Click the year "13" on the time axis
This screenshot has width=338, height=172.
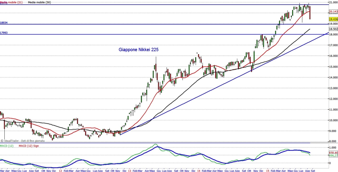coord(129,171)
